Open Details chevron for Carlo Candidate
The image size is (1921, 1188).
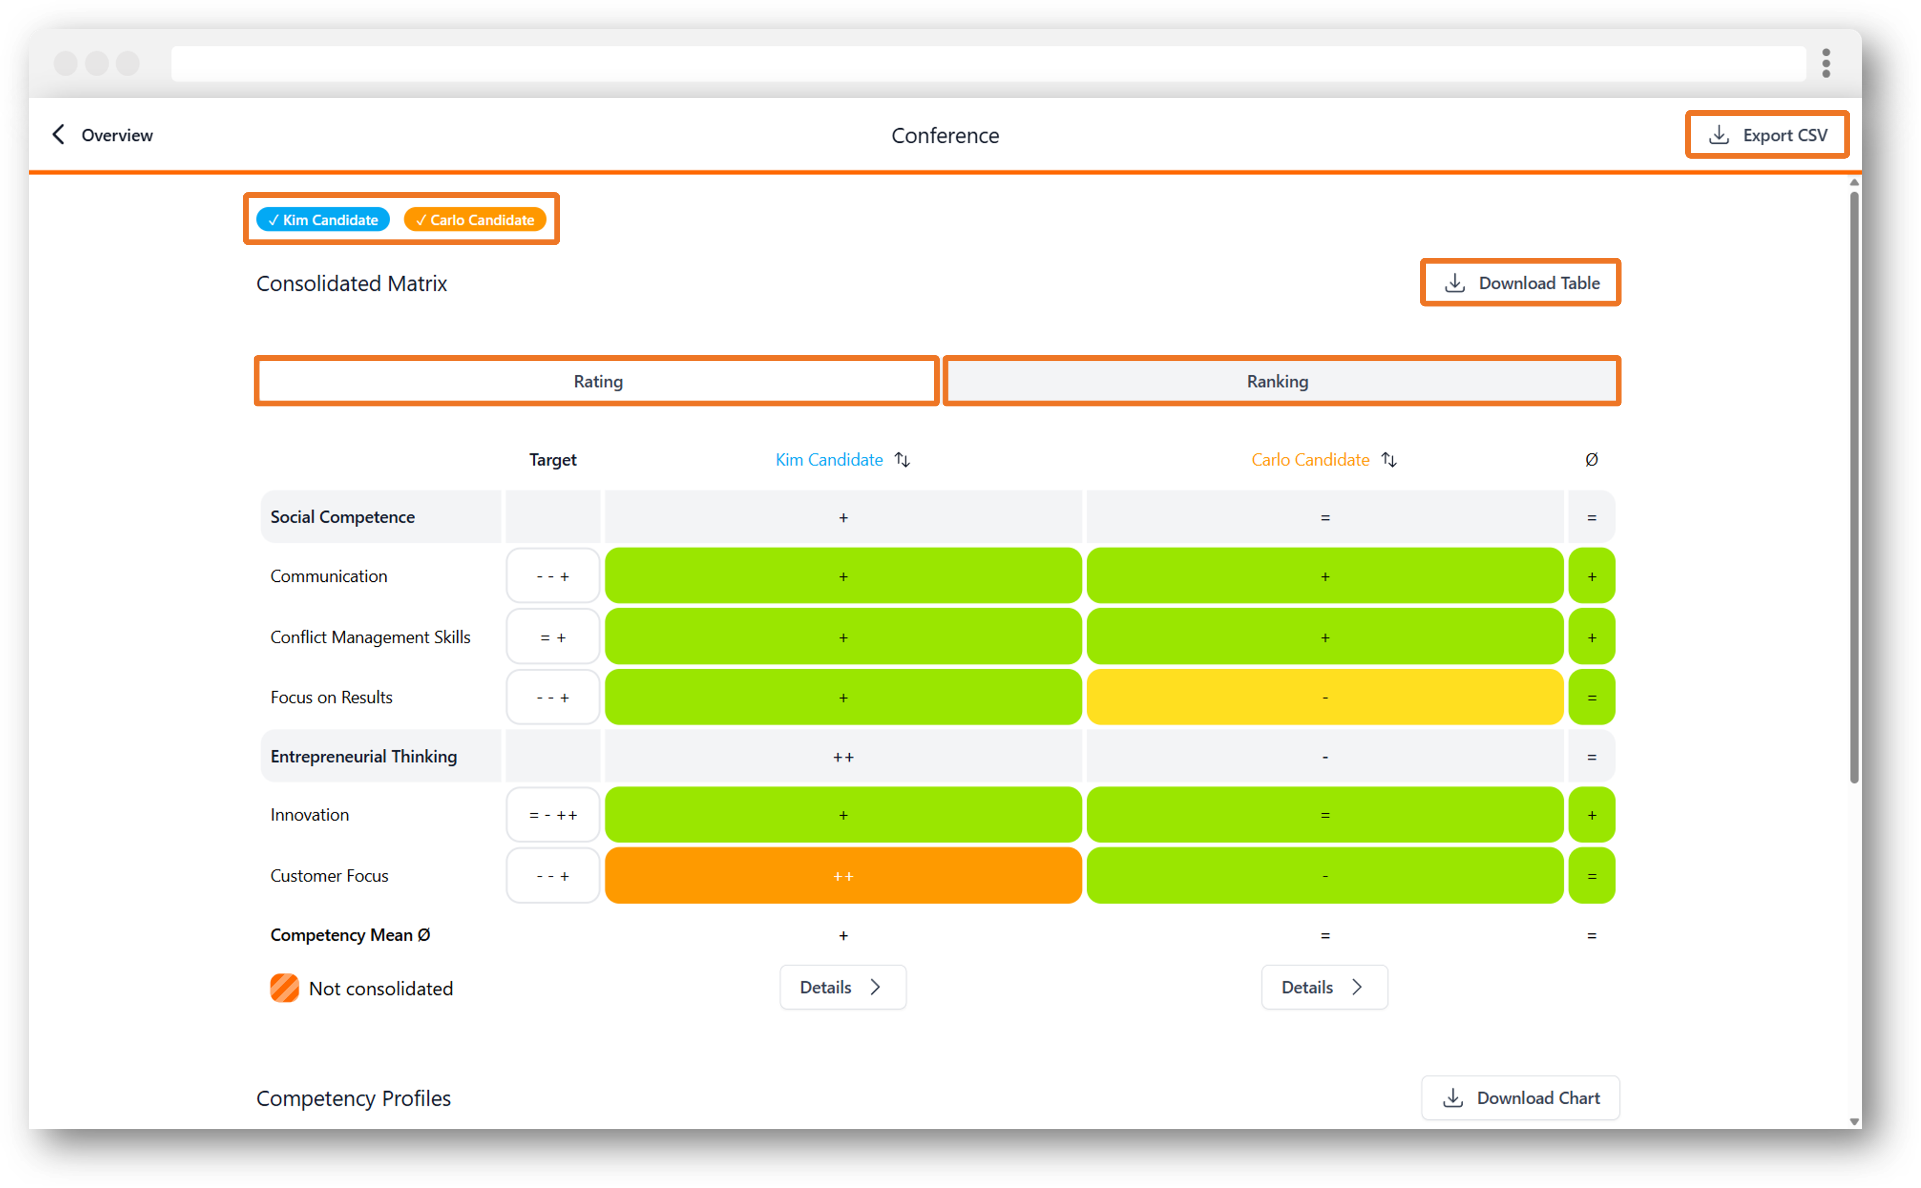1357,987
